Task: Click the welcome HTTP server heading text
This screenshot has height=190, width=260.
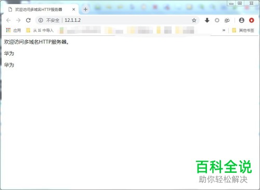Action: pyautogui.click(x=36, y=42)
